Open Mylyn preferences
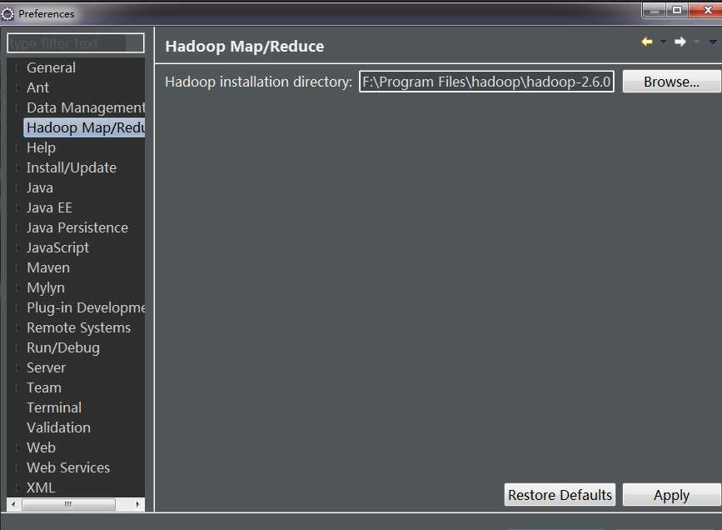The width and height of the screenshot is (722, 530). click(x=46, y=287)
